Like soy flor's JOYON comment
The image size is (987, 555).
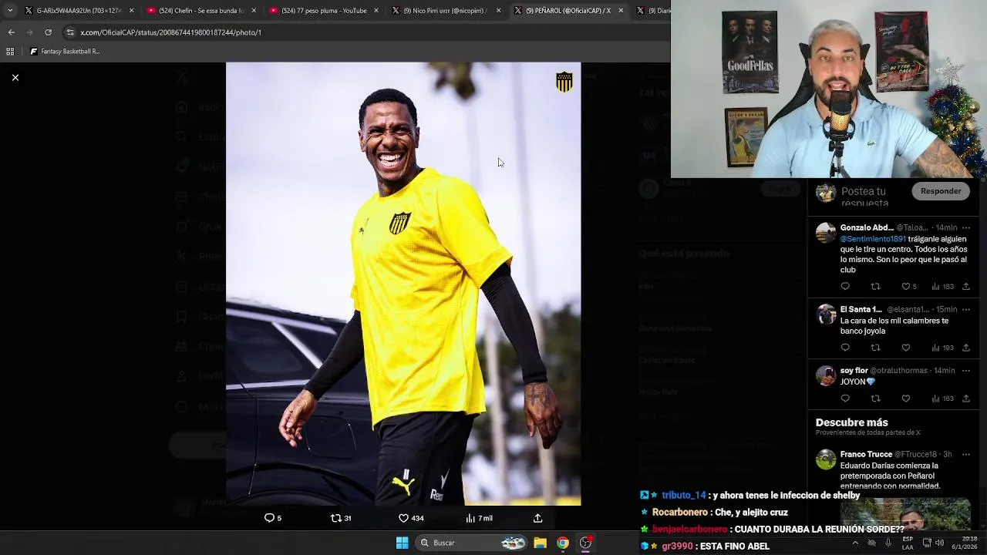point(906,399)
